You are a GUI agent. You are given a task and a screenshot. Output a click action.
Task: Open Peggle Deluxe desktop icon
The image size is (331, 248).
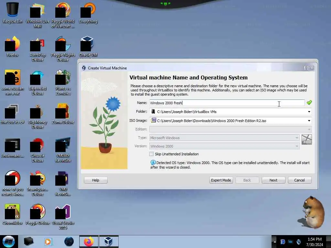[37, 214]
